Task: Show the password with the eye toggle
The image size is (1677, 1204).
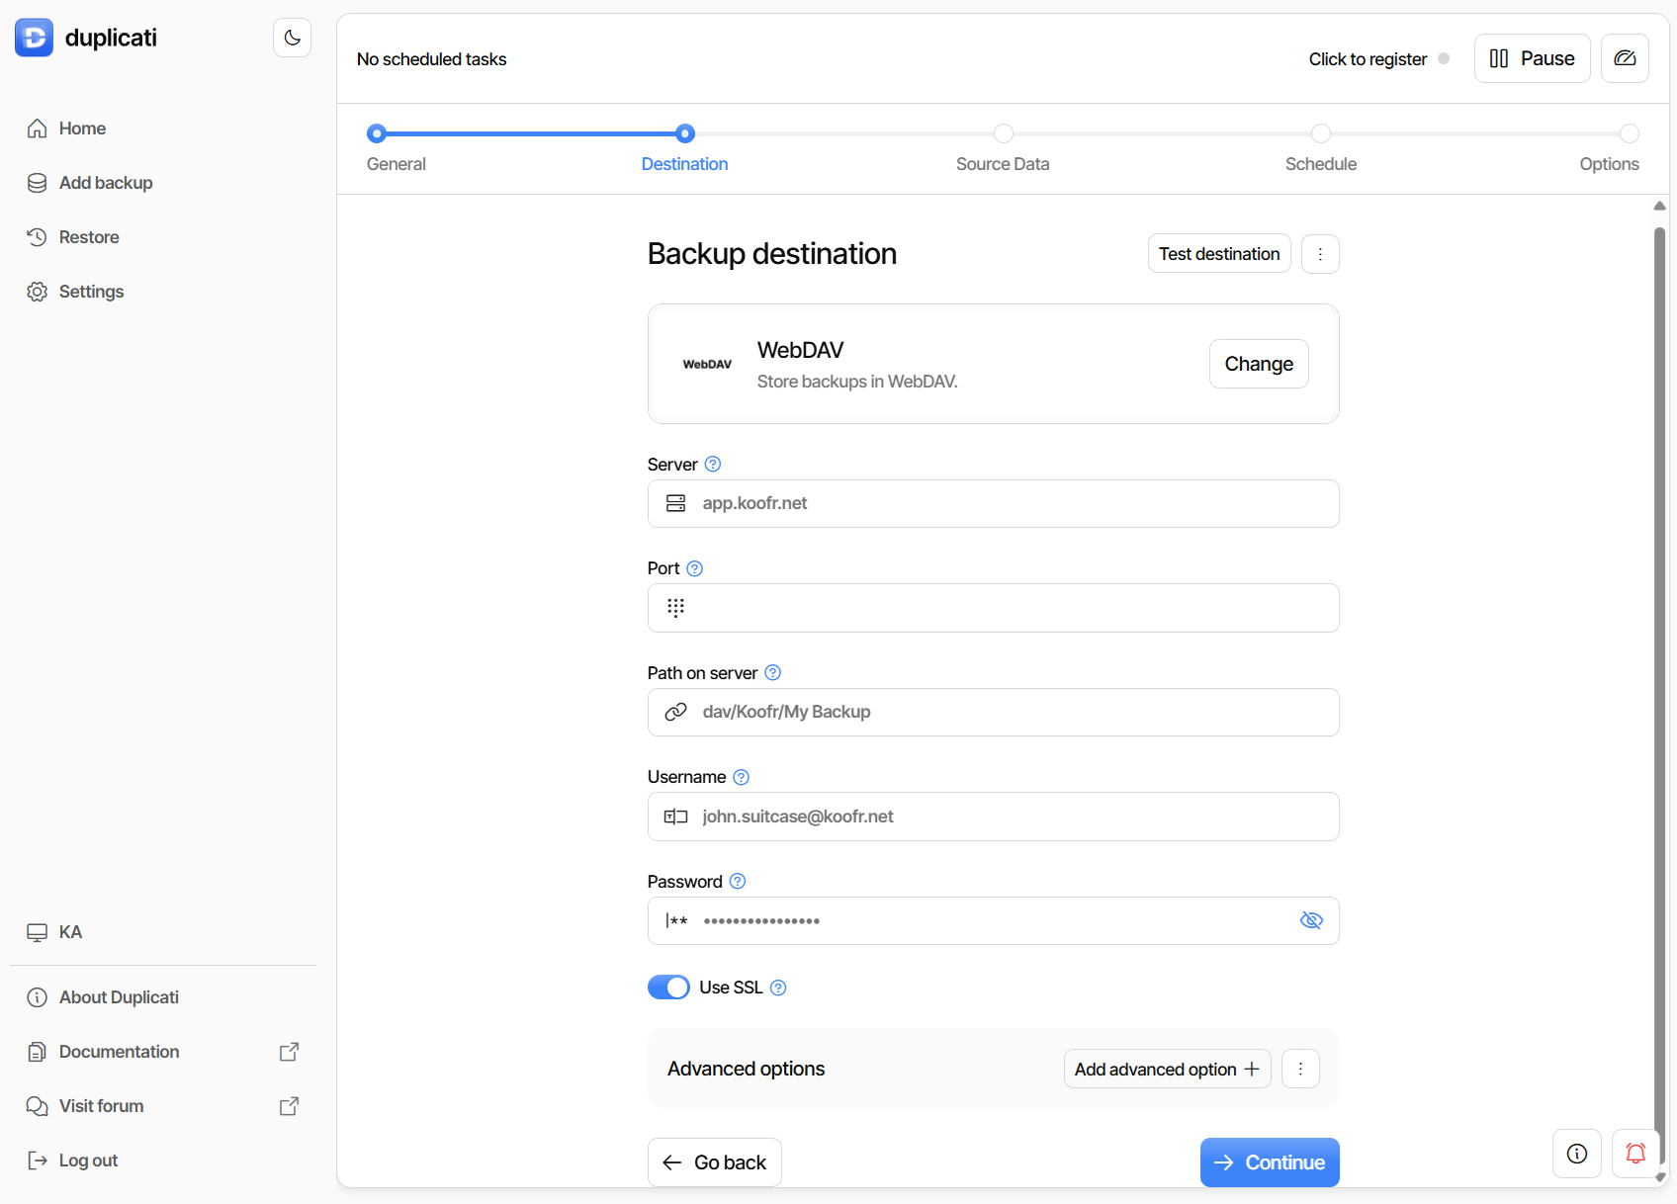Action: coord(1311,920)
